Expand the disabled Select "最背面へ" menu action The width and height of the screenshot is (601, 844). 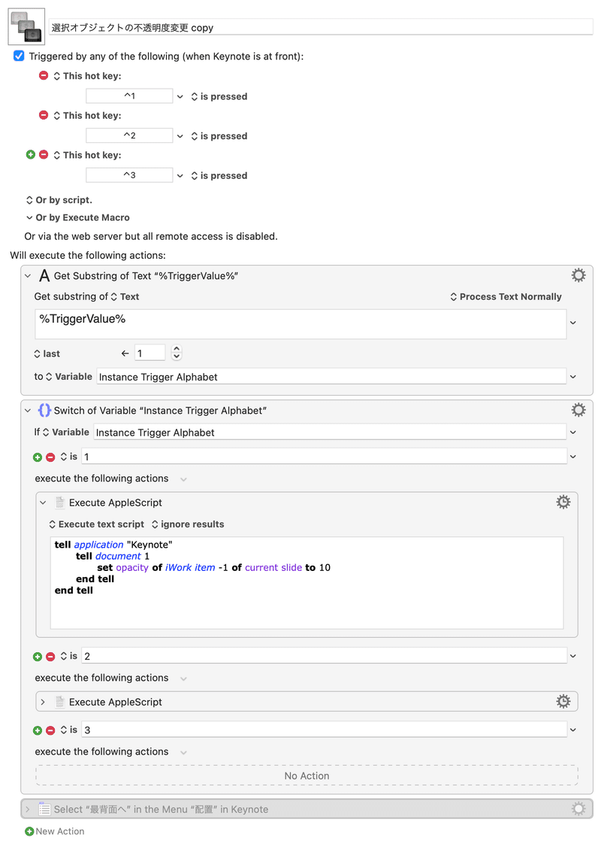pos(28,809)
